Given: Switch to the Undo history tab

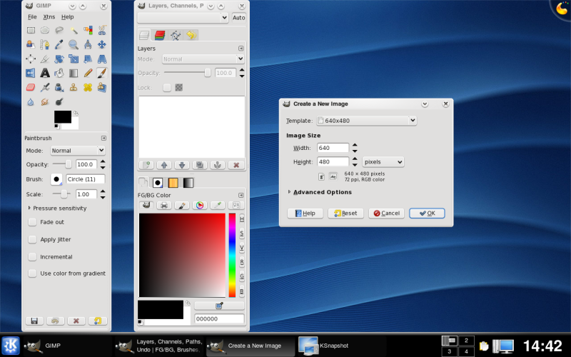Looking at the screenshot, I should pos(191,35).
